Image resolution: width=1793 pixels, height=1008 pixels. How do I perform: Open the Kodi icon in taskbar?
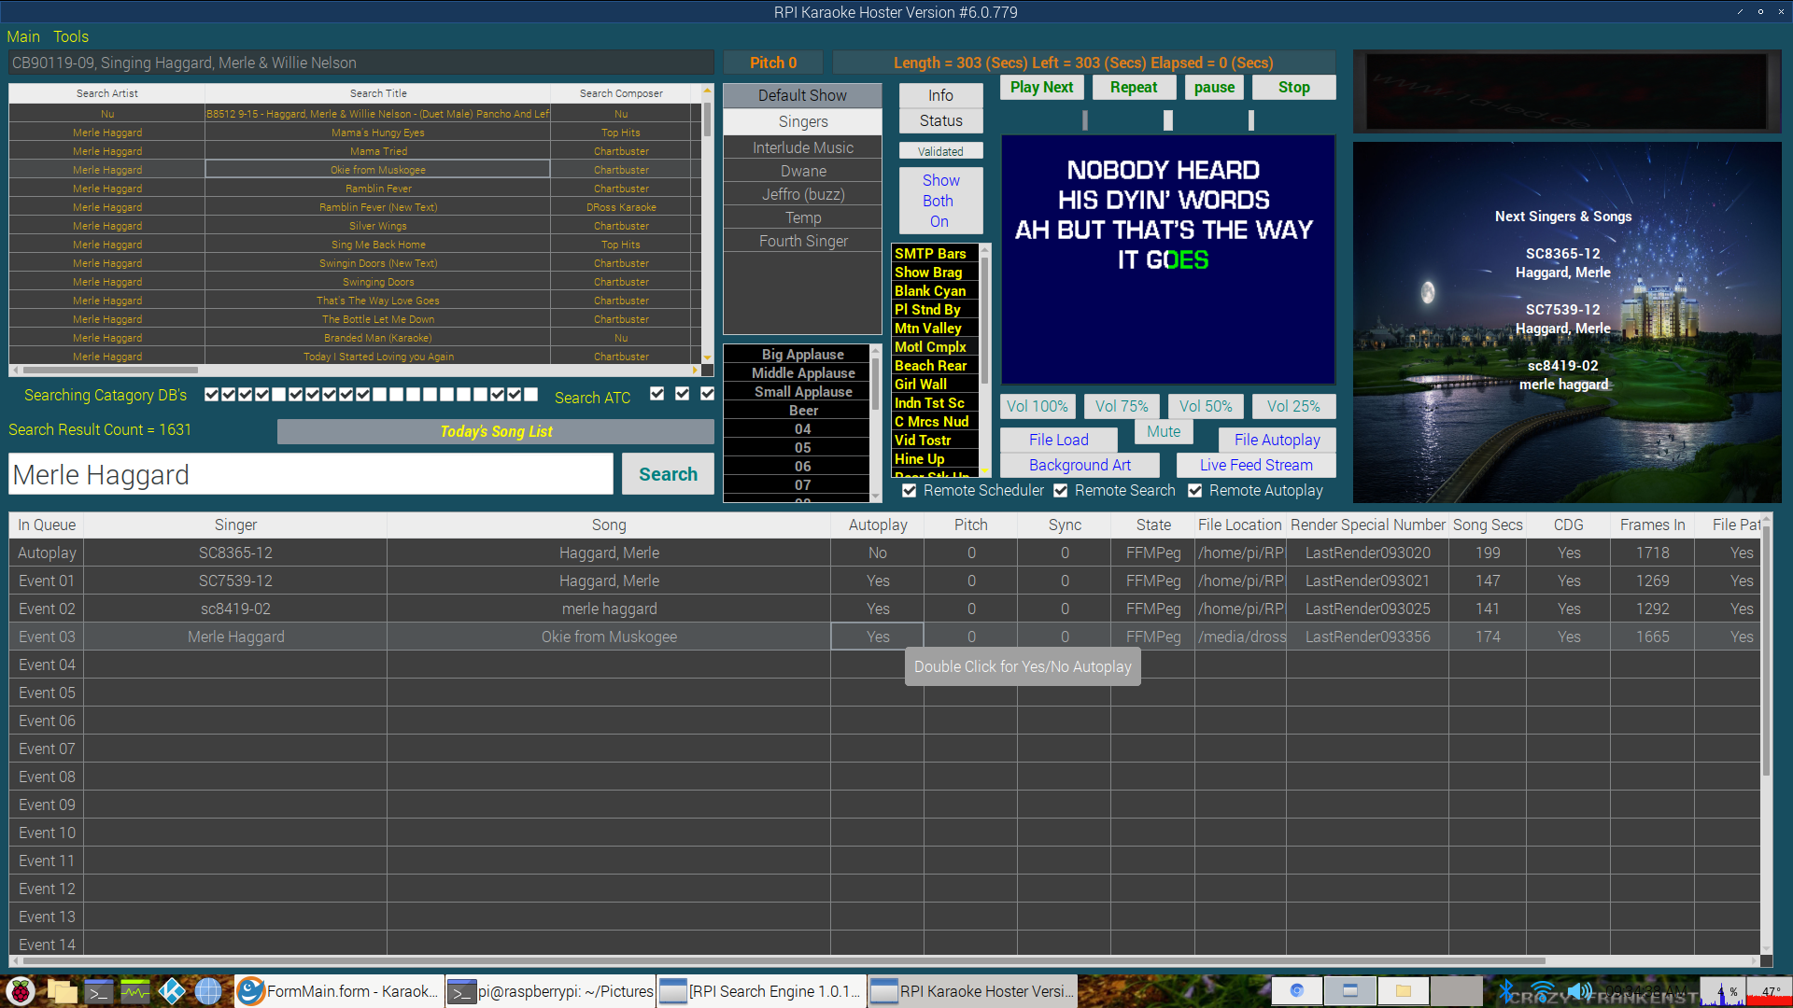click(172, 991)
